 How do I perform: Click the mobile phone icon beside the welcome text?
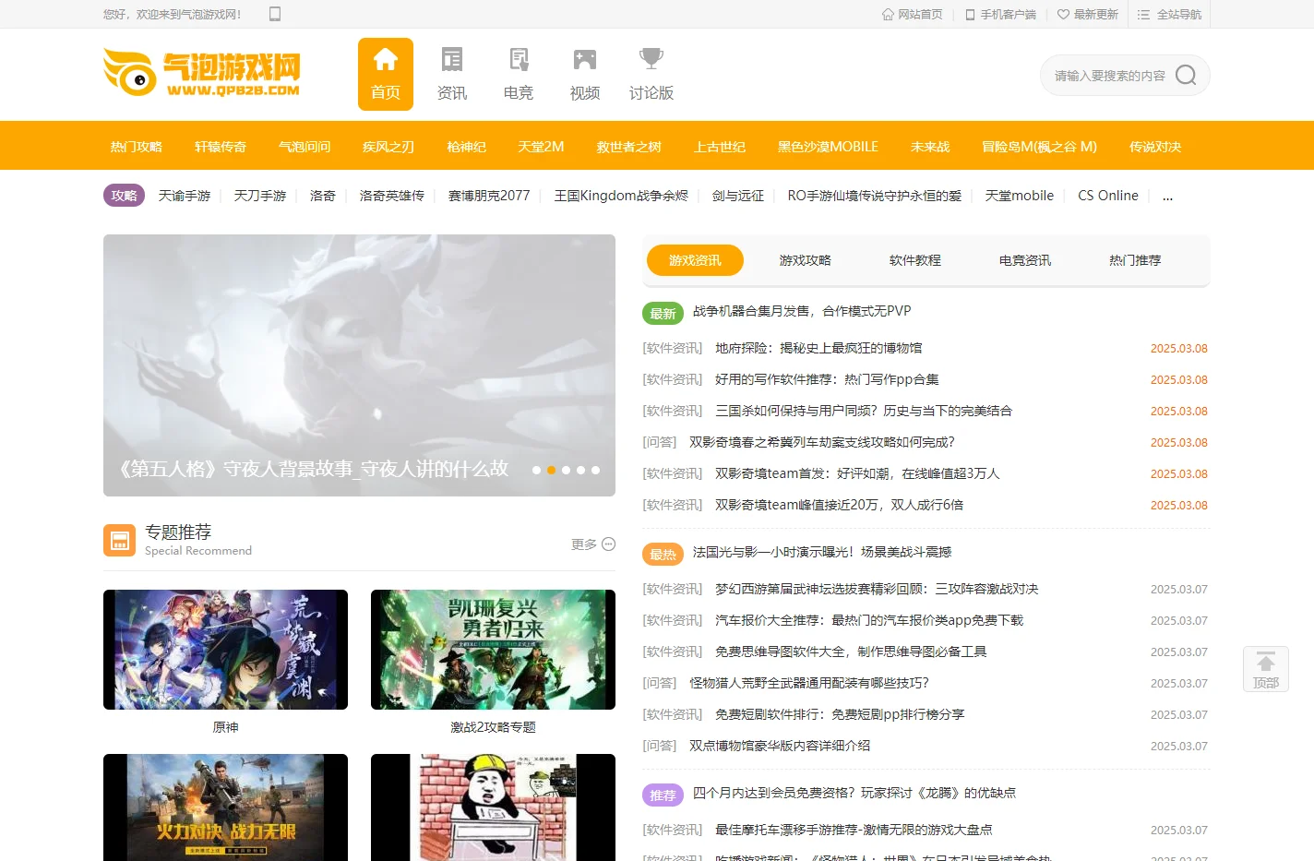pyautogui.click(x=274, y=14)
